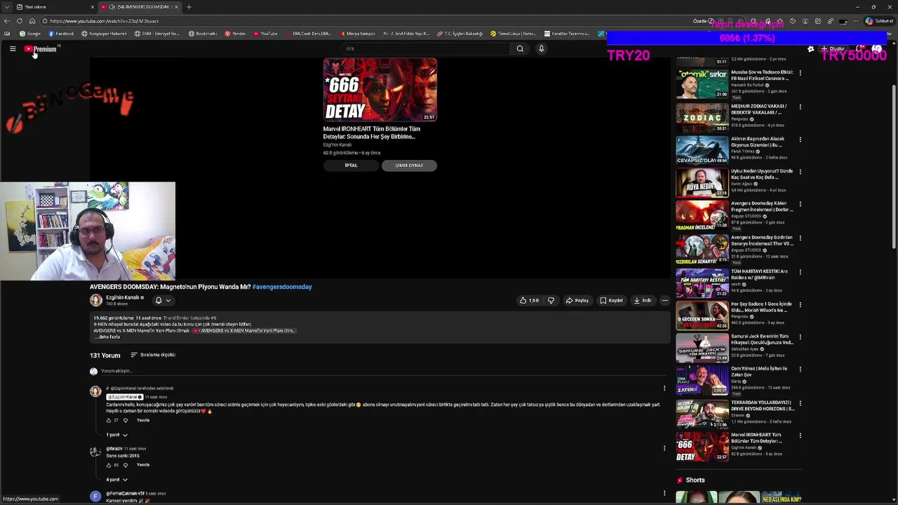Open menu for 'Sene sanki 2018' comment
The height and width of the screenshot is (505, 898).
[x=664, y=448]
